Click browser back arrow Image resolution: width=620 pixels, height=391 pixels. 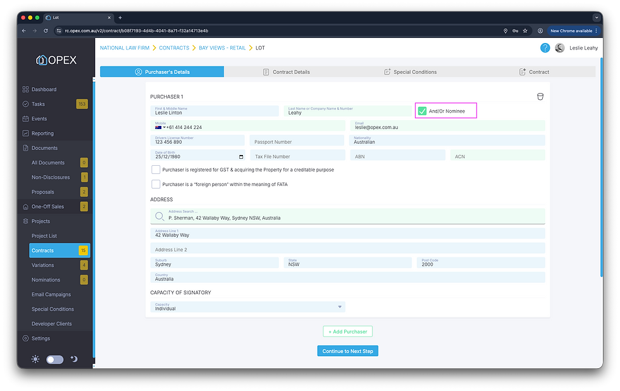tap(24, 31)
